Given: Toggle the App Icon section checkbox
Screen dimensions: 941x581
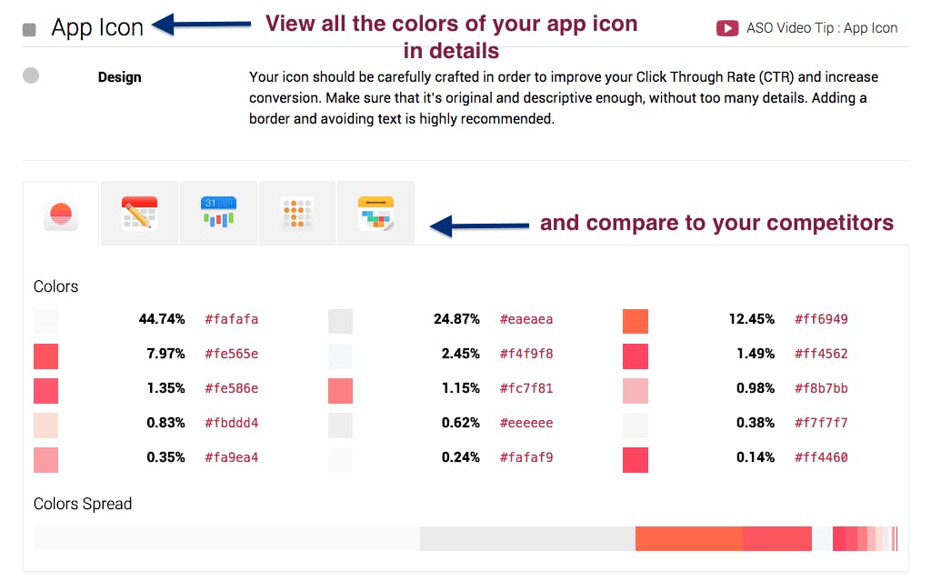Looking at the screenshot, I should (29, 29).
